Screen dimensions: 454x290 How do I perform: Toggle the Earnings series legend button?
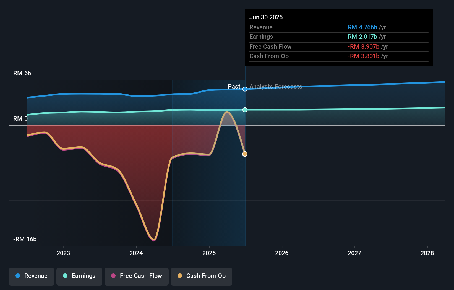[79, 276]
